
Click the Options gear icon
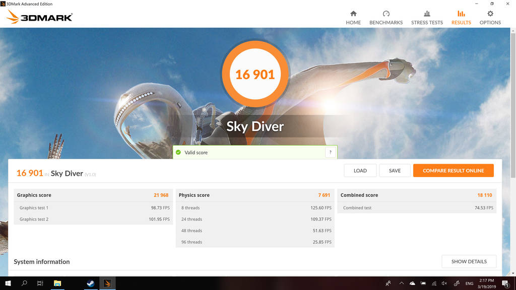pos(490,14)
